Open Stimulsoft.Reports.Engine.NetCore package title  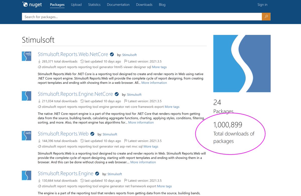click(75, 94)
